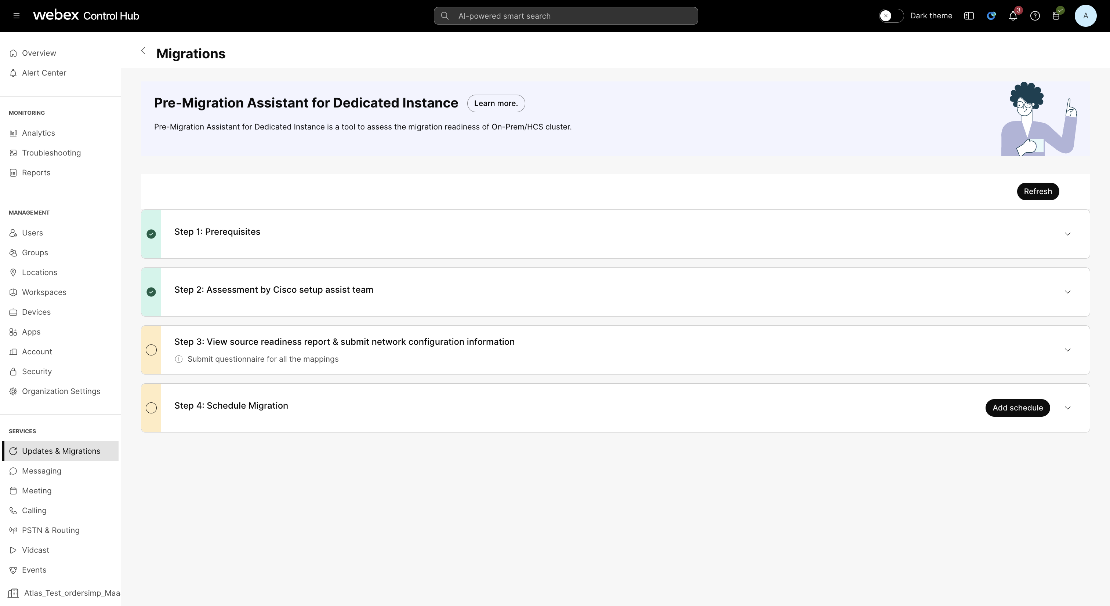Open the task list icon with checkmark

click(x=1056, y=16)
